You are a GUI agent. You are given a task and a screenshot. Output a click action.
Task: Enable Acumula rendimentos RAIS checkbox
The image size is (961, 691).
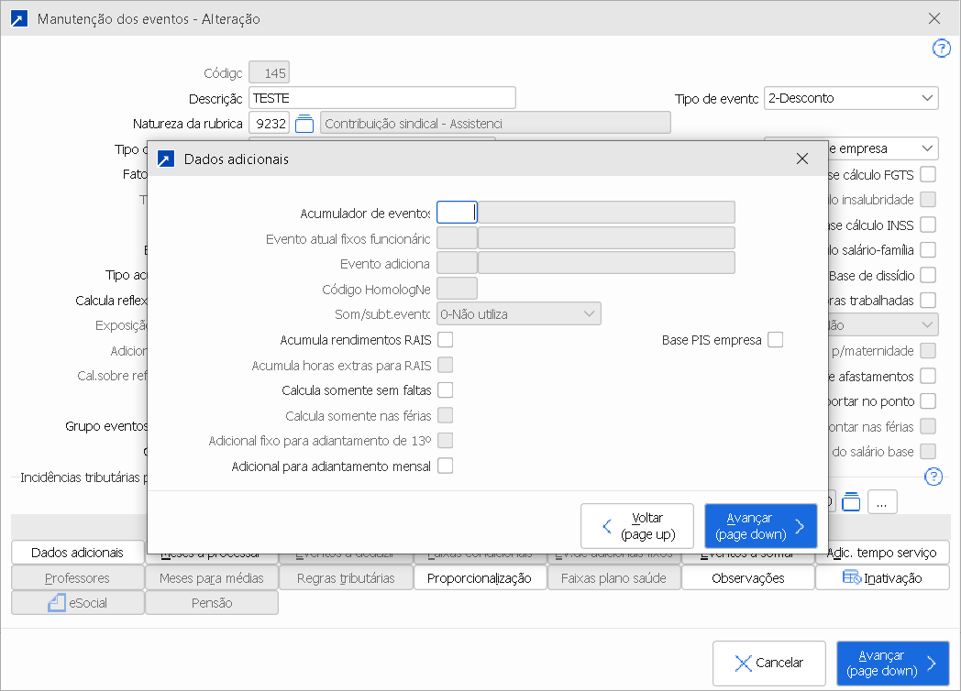[446, 340]
